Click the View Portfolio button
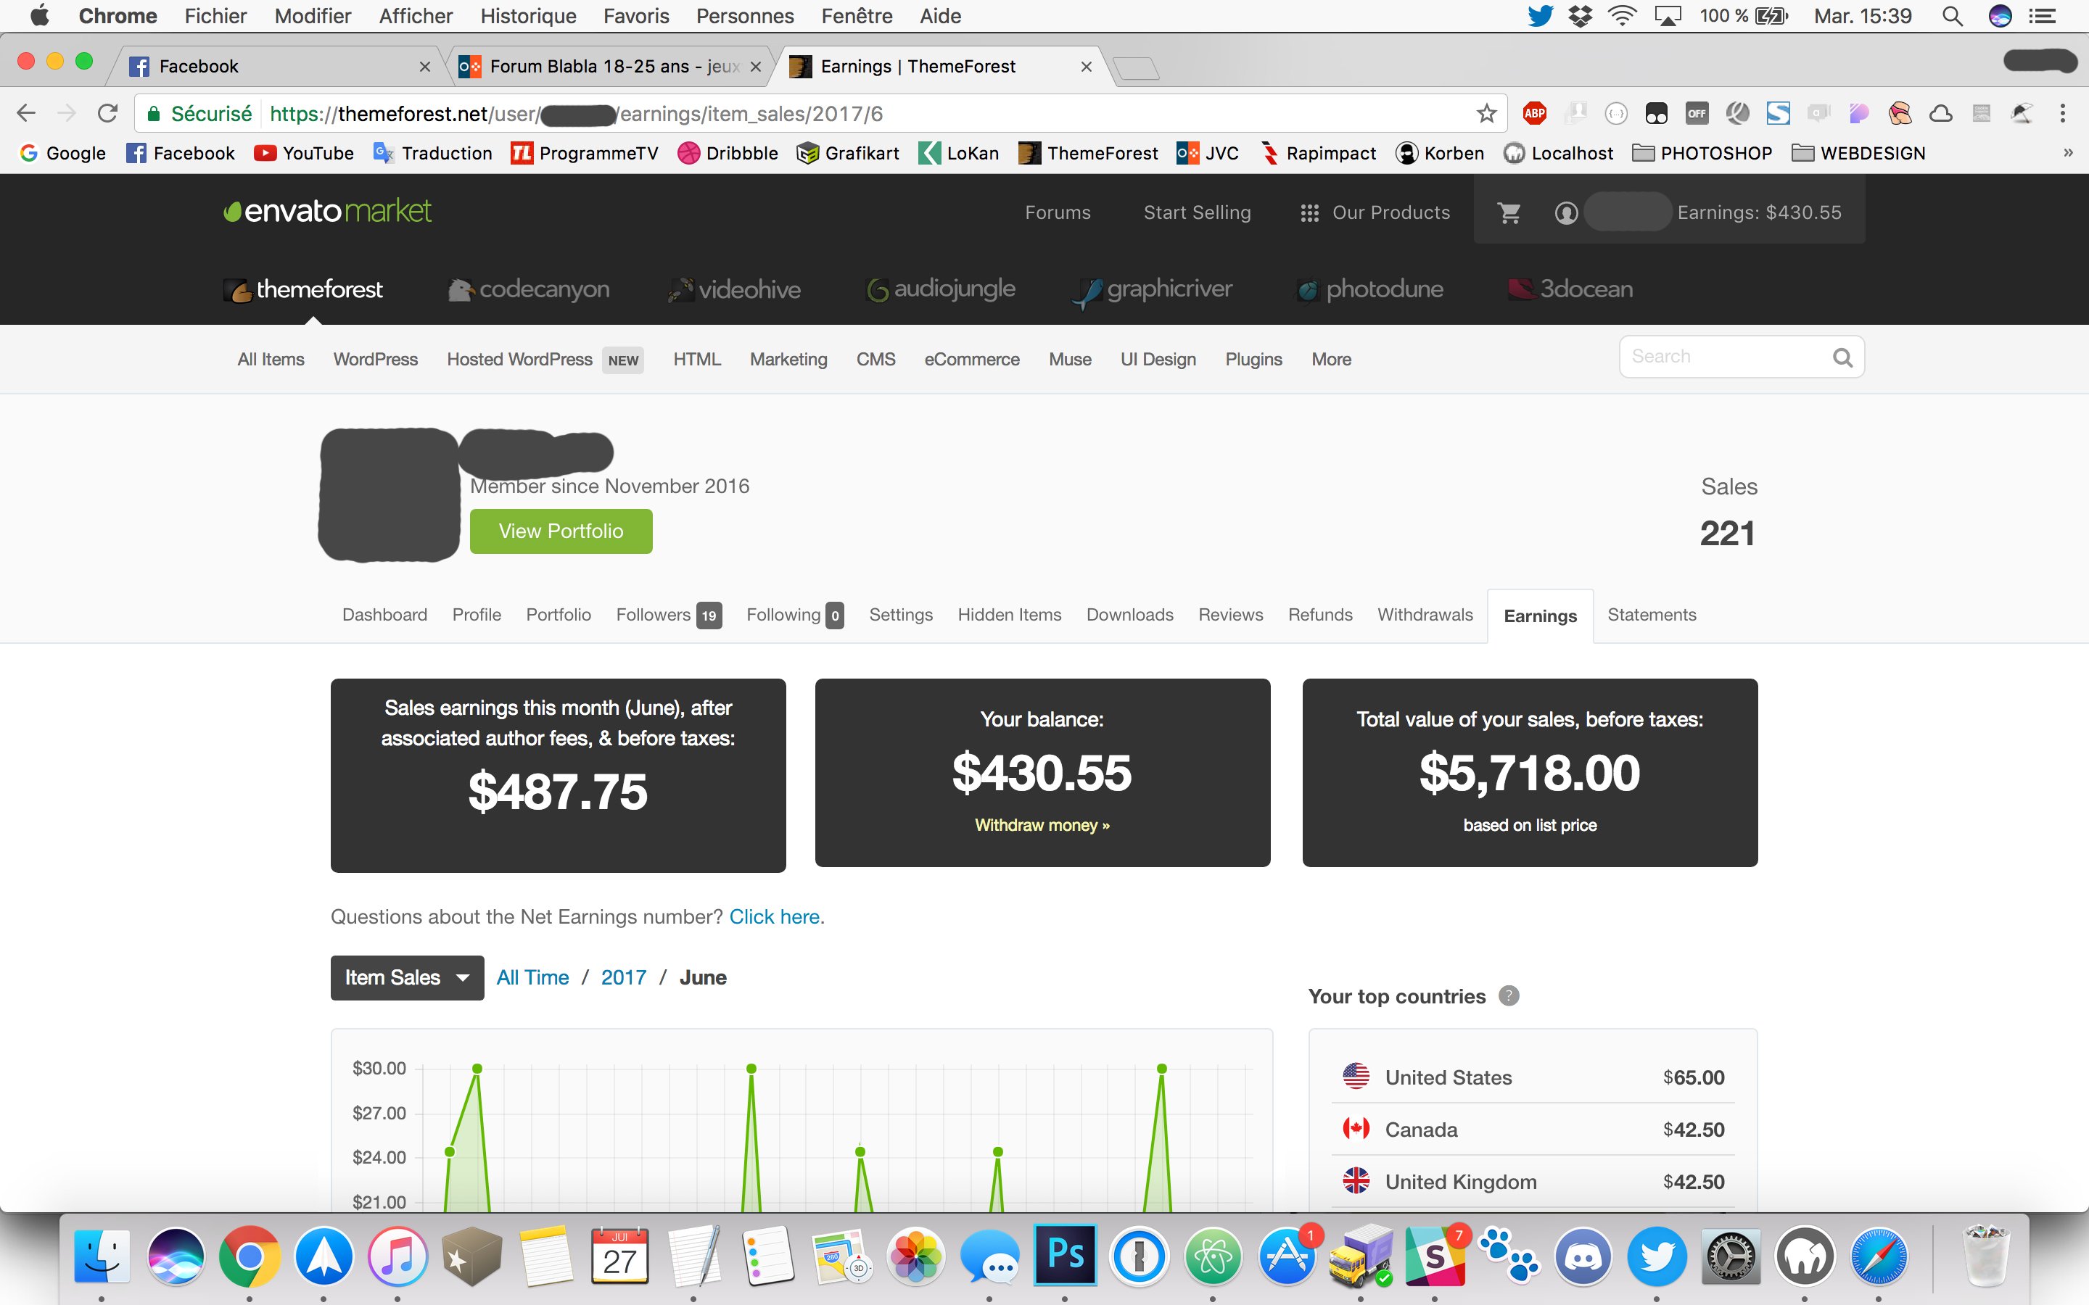The width and height of the screenshot is (2089, 1305). pyautogui.click(x=561, y=531)
